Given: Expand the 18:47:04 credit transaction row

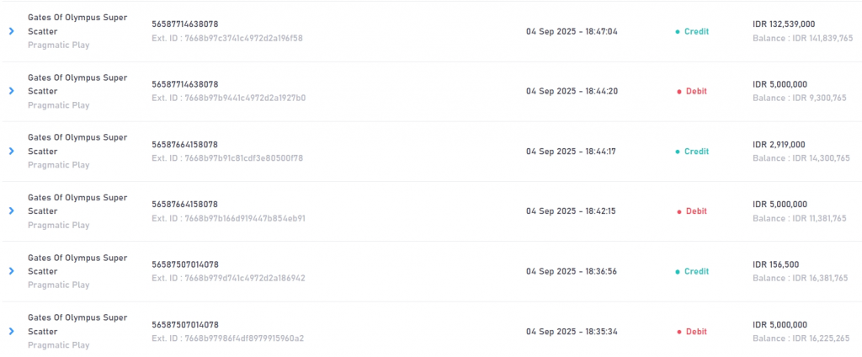Looking at the screenshot, I should pos(11,31).
